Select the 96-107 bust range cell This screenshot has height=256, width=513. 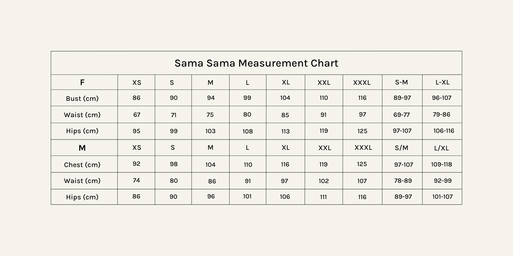click(442, 98)
